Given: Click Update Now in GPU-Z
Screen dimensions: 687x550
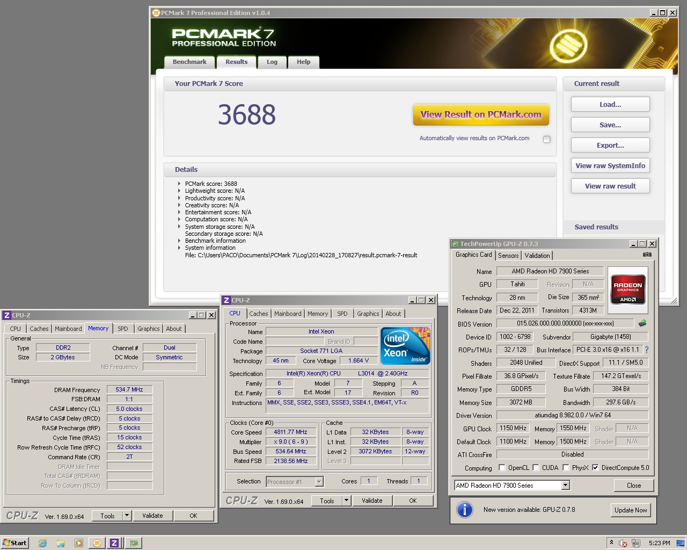Looking at the screenshot, I should (631, 510).
